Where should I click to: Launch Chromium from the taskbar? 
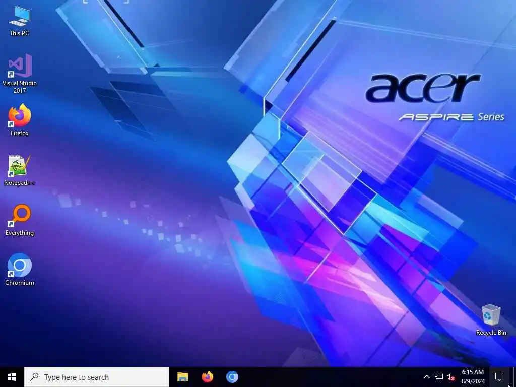[232, 377]
